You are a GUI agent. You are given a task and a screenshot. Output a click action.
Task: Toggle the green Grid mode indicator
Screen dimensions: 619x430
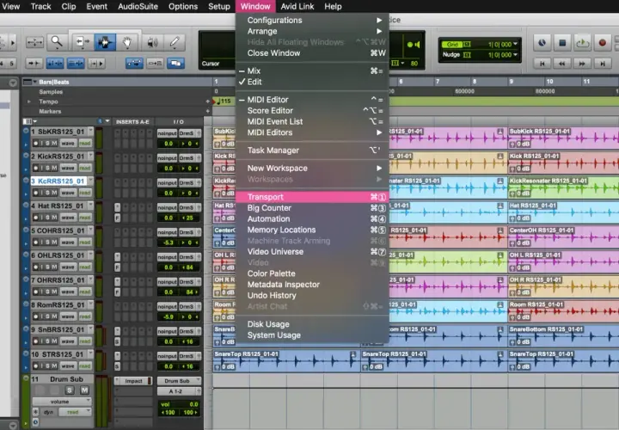tap(452, 44)
